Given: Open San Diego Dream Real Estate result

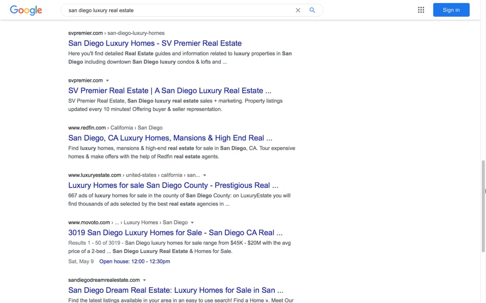Looking at the screenshot, I should pos(176,290).
